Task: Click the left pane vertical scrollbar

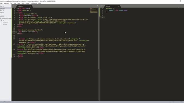Action: pos(98,38)
